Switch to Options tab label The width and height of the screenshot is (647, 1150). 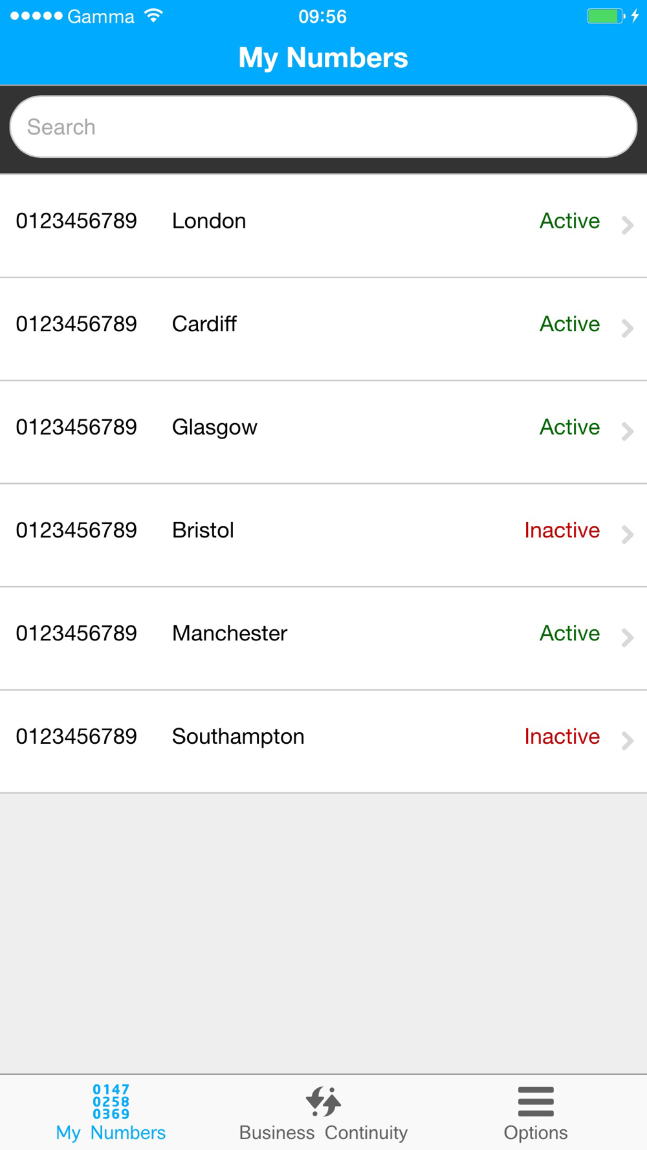(x=536, y=1133)
